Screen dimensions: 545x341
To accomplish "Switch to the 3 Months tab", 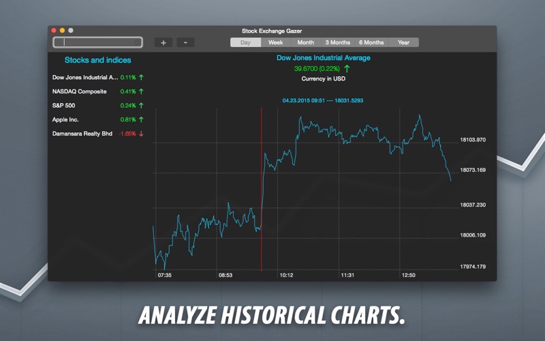I will click(337, 42).
